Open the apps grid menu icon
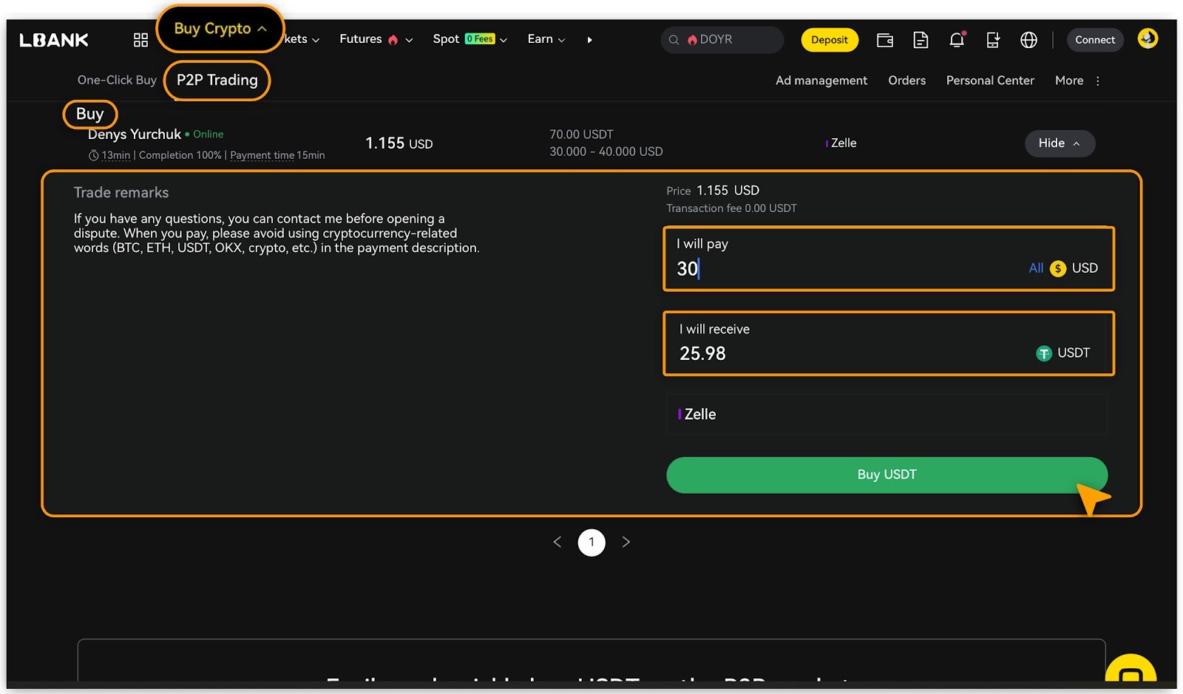The width and height of the screenshot is (1183, 694). click(140, 40)
